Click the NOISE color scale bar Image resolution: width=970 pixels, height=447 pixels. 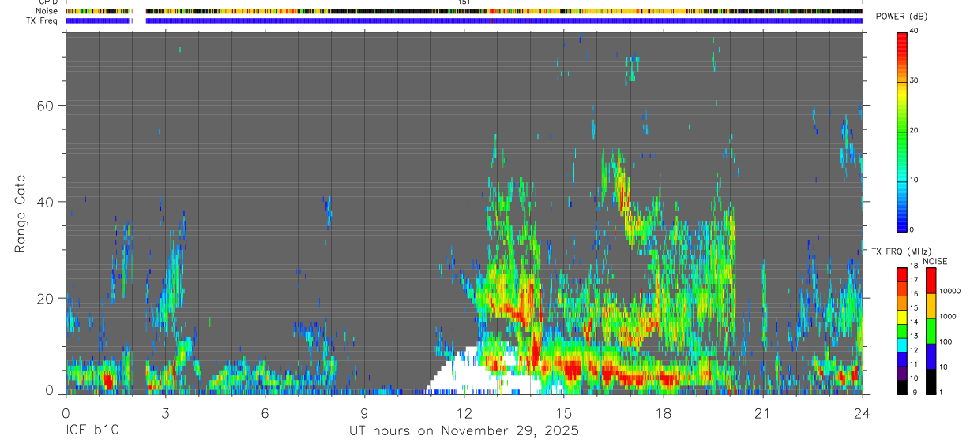pyautogui.click(x=931, y=330)
